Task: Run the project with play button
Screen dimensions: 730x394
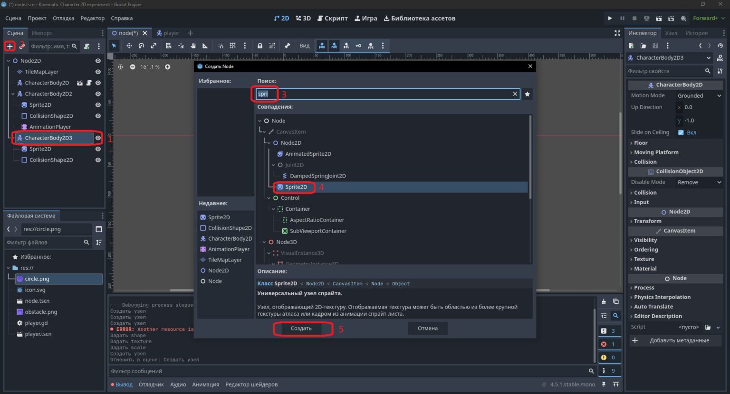Action: [x=610, y=19]
